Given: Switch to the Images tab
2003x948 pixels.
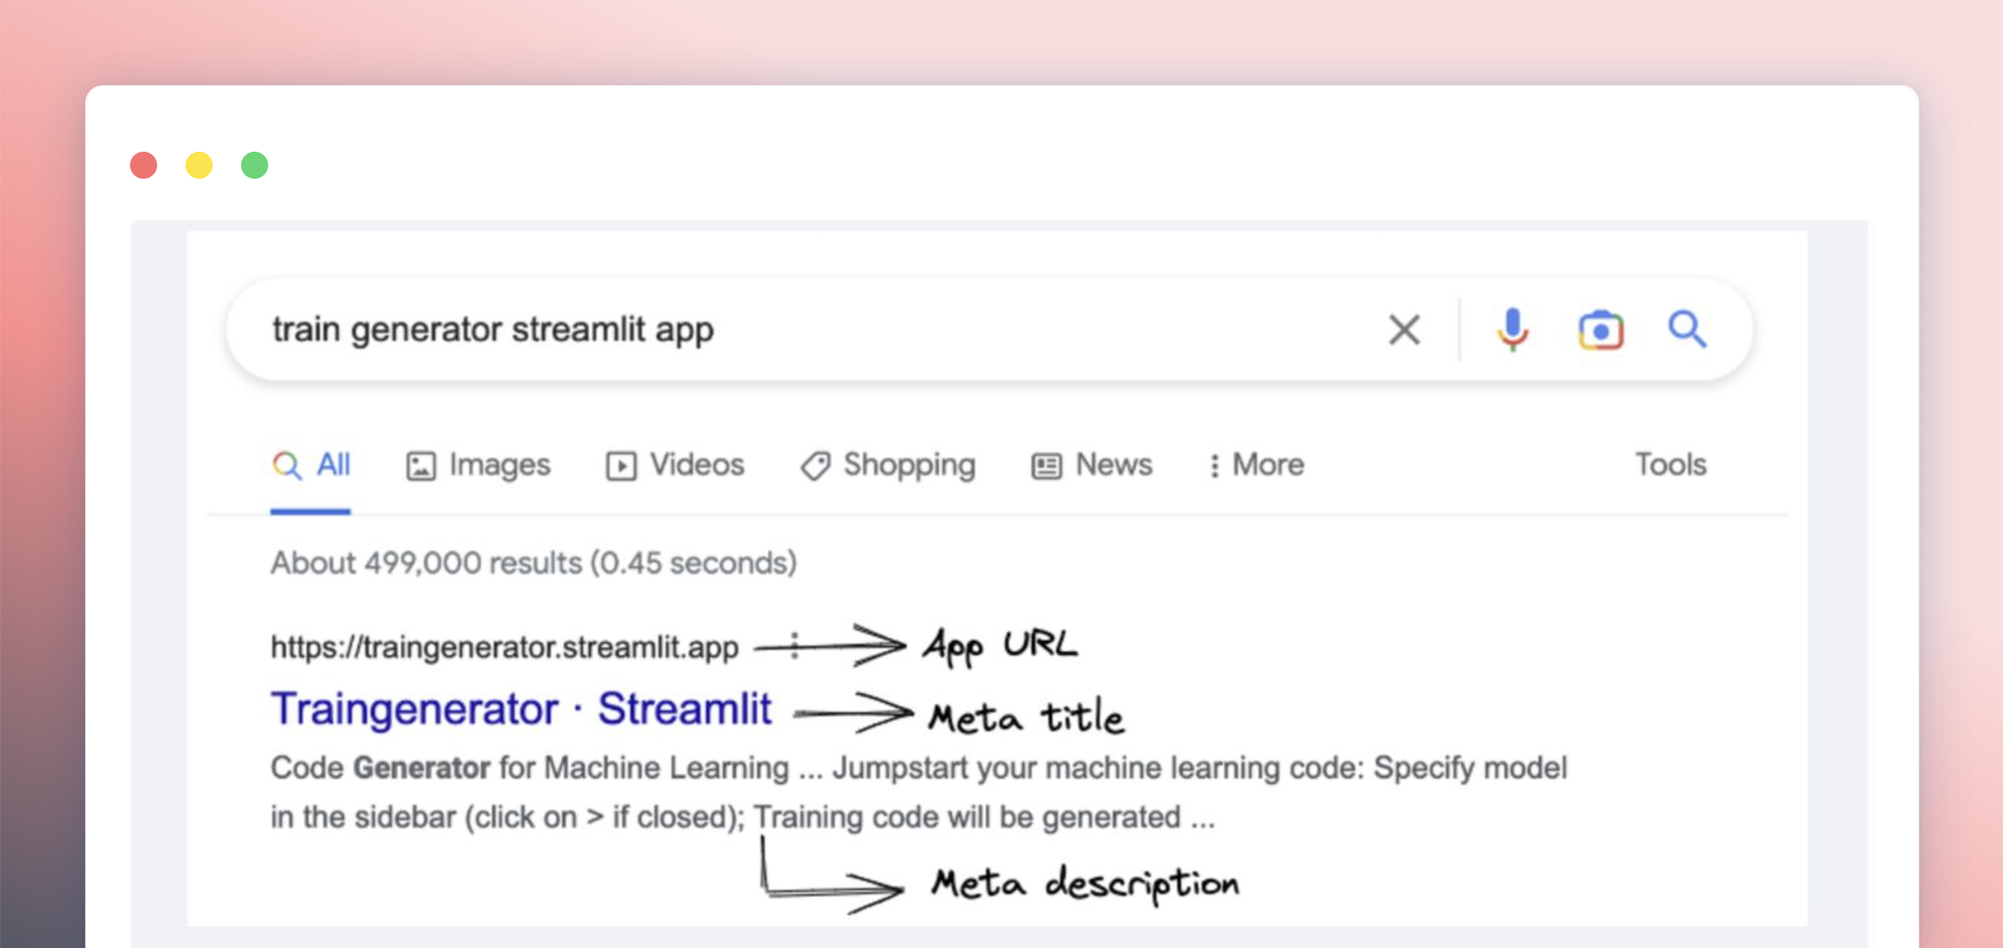Looking at the screenshot, I should pos(478,465).
